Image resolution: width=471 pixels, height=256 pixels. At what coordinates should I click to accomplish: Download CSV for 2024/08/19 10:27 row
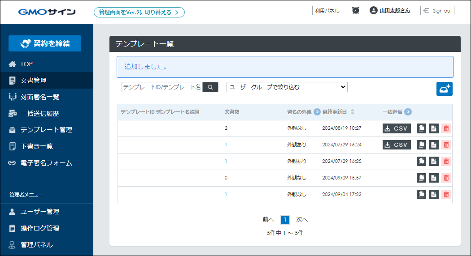[397, 128]
